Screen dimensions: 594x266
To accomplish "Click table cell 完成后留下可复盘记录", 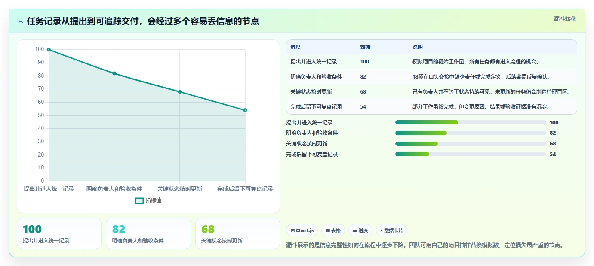I will [x=316, y=107].
